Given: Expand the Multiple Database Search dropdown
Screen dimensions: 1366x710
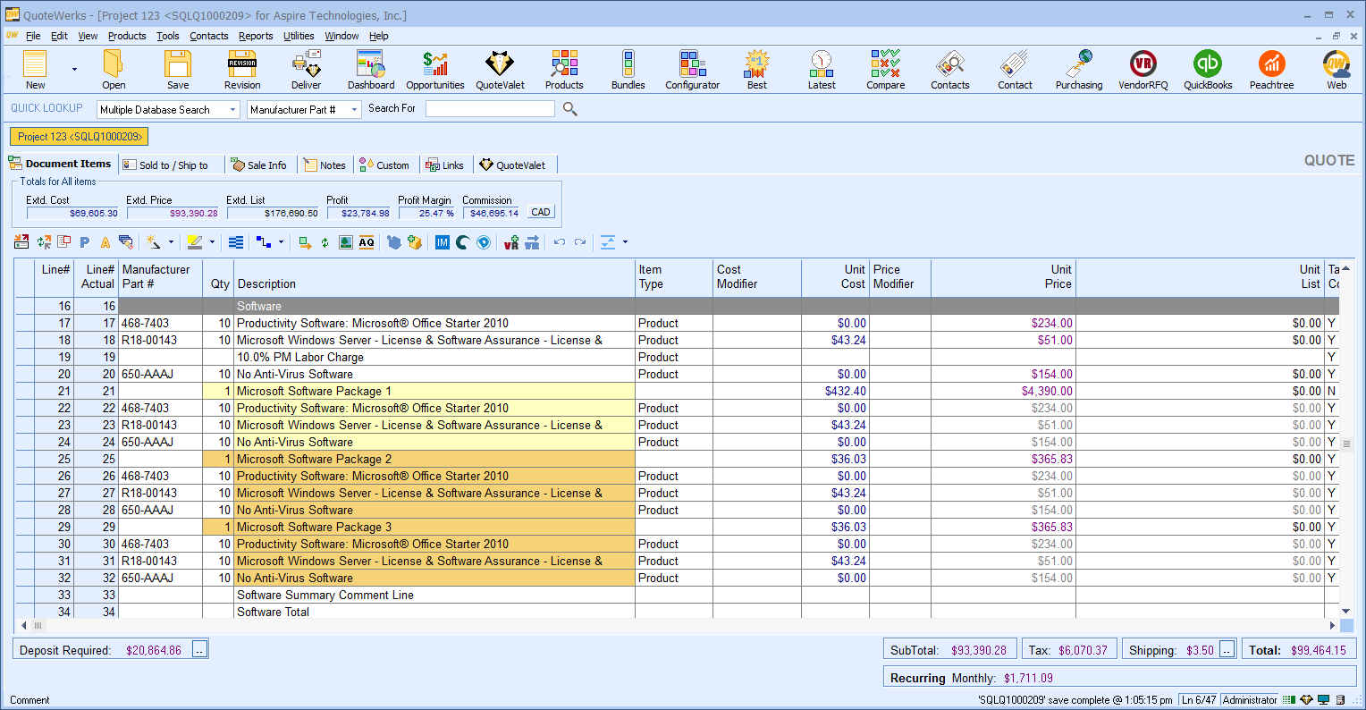Looking at the screenshot, I should pyautogui.click(x=233, y=110).
